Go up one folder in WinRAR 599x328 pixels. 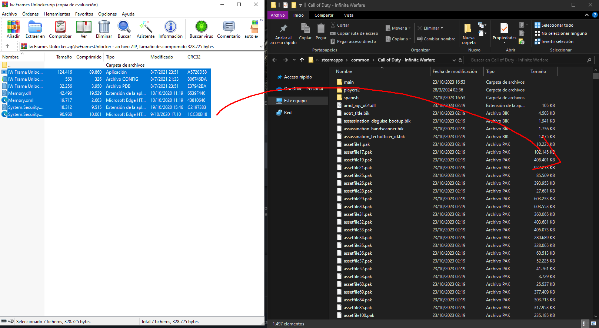(7, 46)
